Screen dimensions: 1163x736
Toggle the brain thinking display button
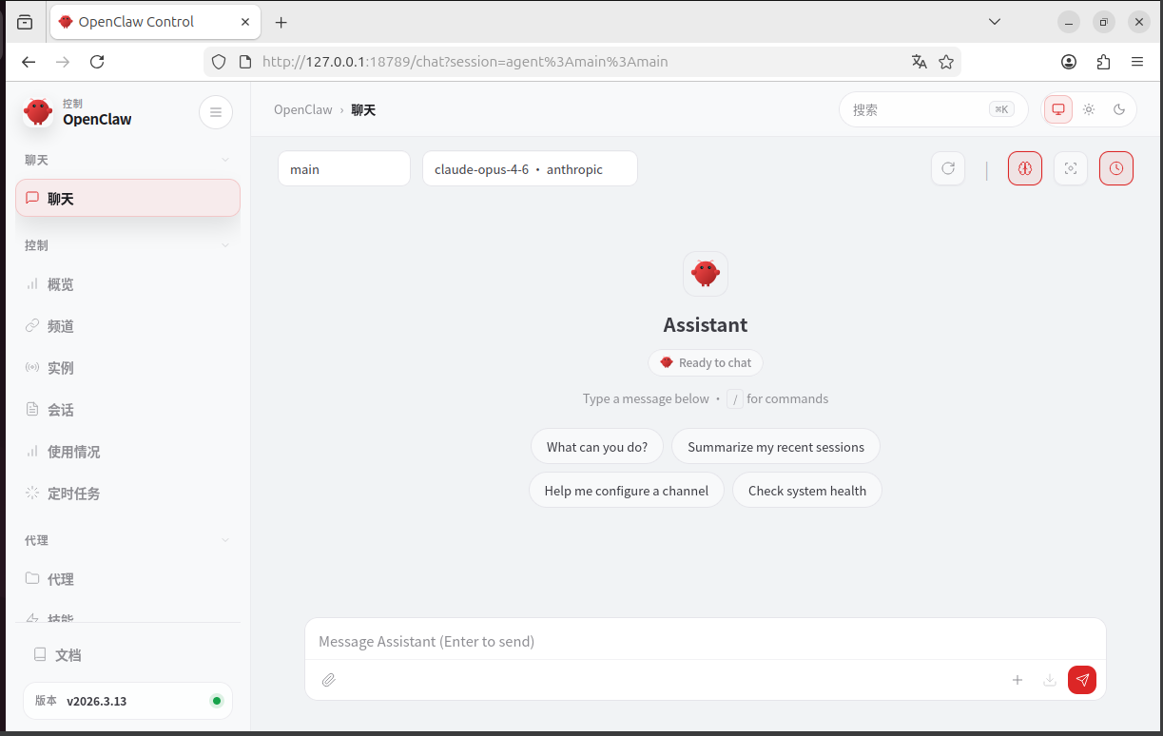[x=1024, y=168]
